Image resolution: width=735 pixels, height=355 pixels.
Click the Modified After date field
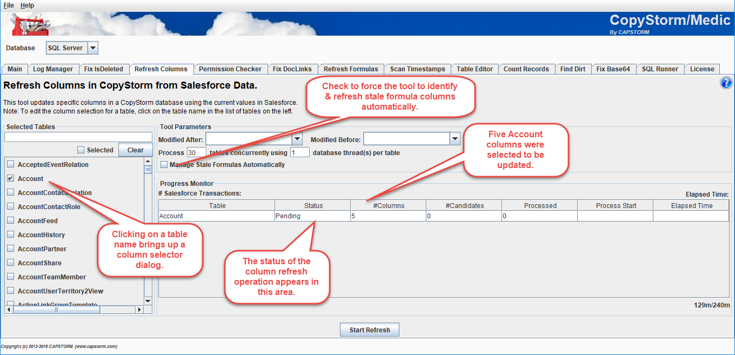coord(249,139)
